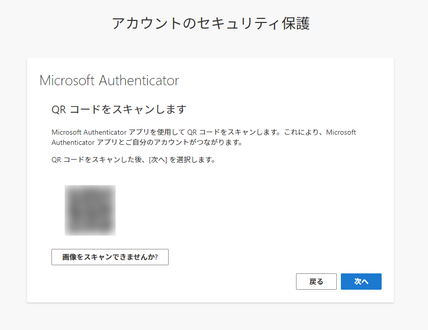Click the blurred QR code image
Viewport: 428px width, 330px height.
click(90, 210)
